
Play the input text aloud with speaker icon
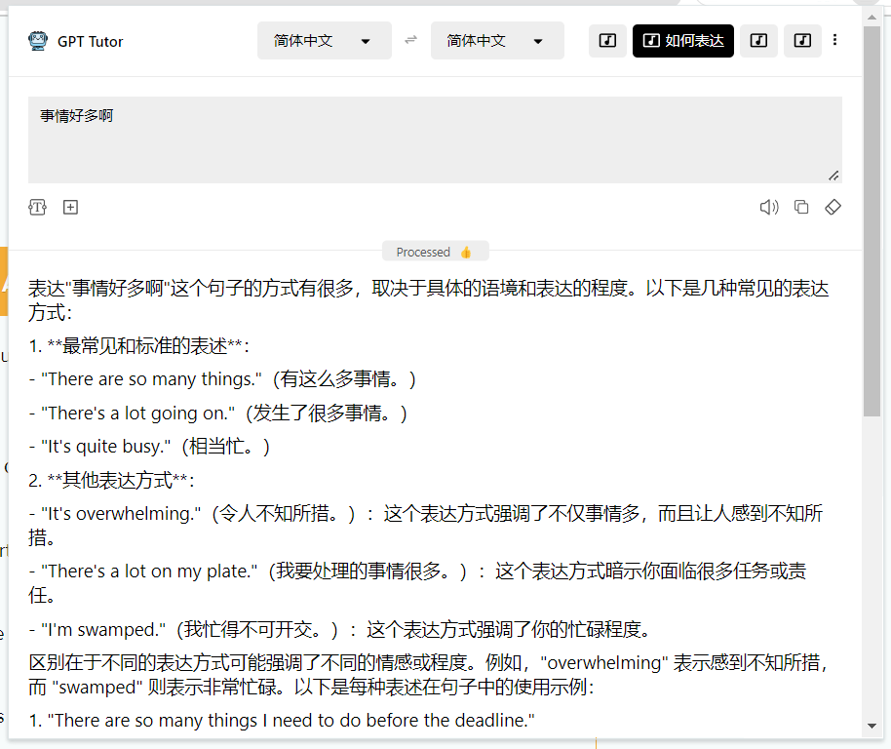tap(769, 207)
